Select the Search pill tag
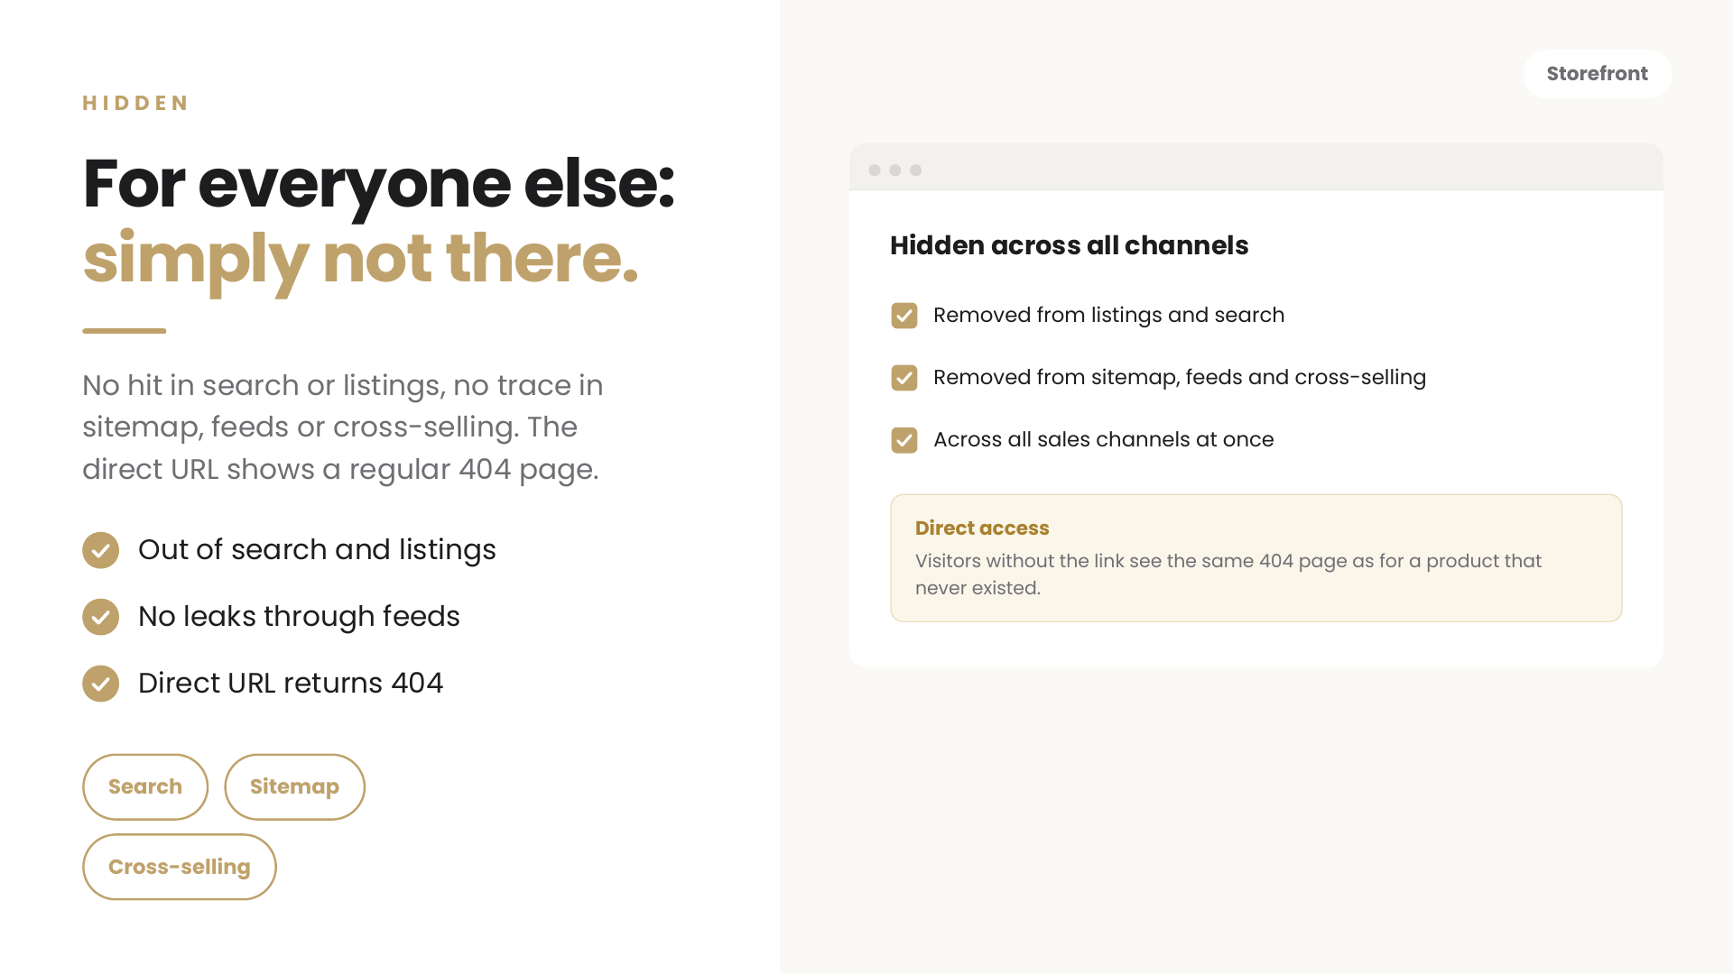Screen dimensions: 1733x974 145,787
